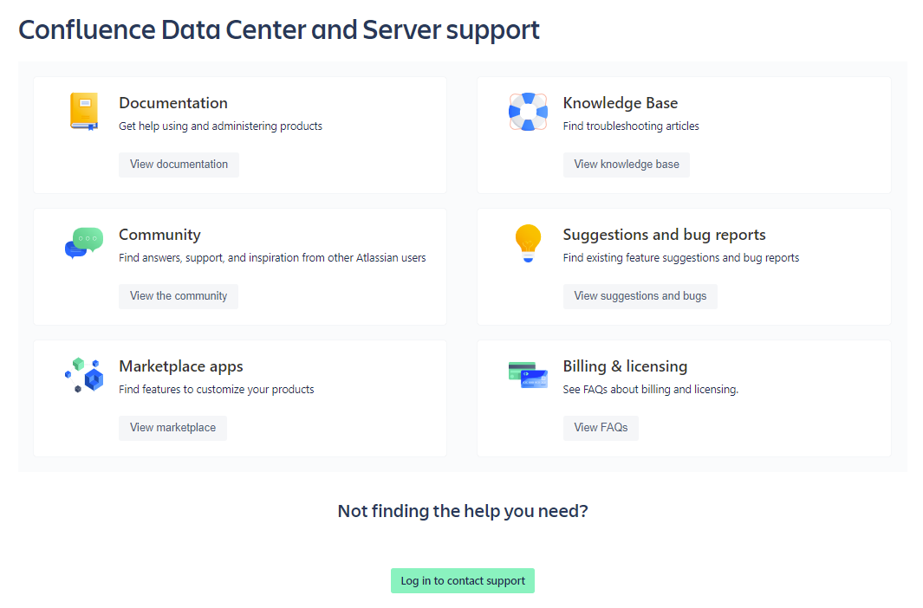This screenshot has height=608, width=923.
Task: Click View marketplace button
Action: click(172, 428)
